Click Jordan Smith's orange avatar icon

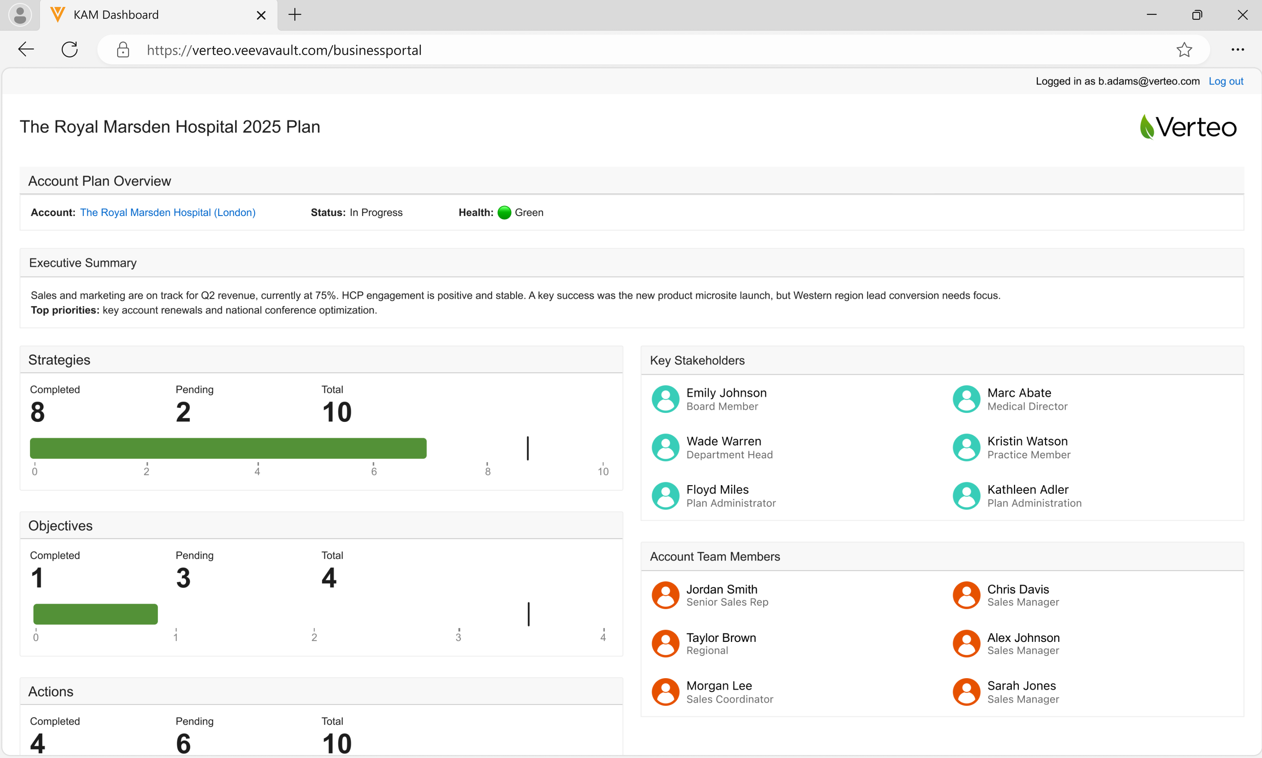tap(665, 595)
